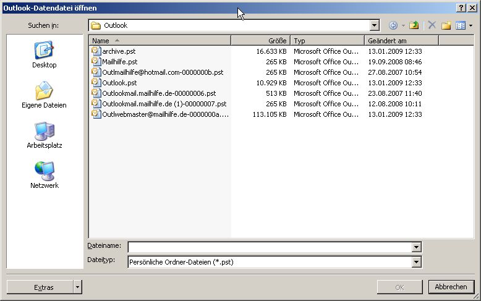This screenshot has height=301, width=481.
Task: Click the archive.pst file icon
Action: 96,51
